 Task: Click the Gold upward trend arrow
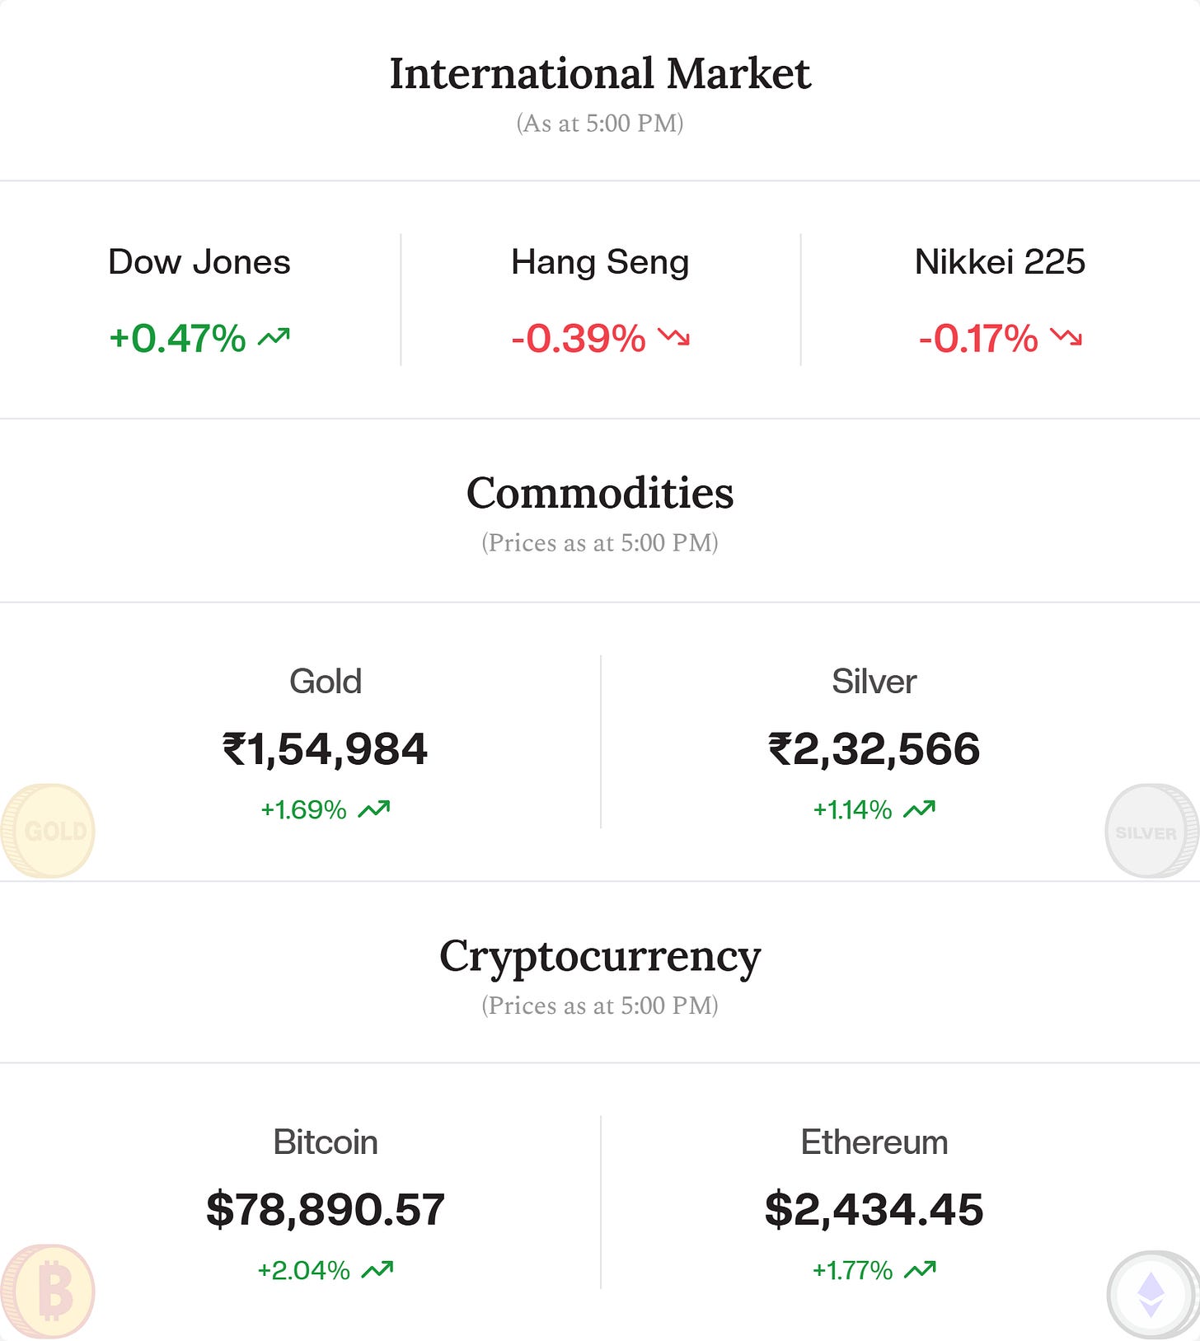pyautogui.click(x=374, y=809)
